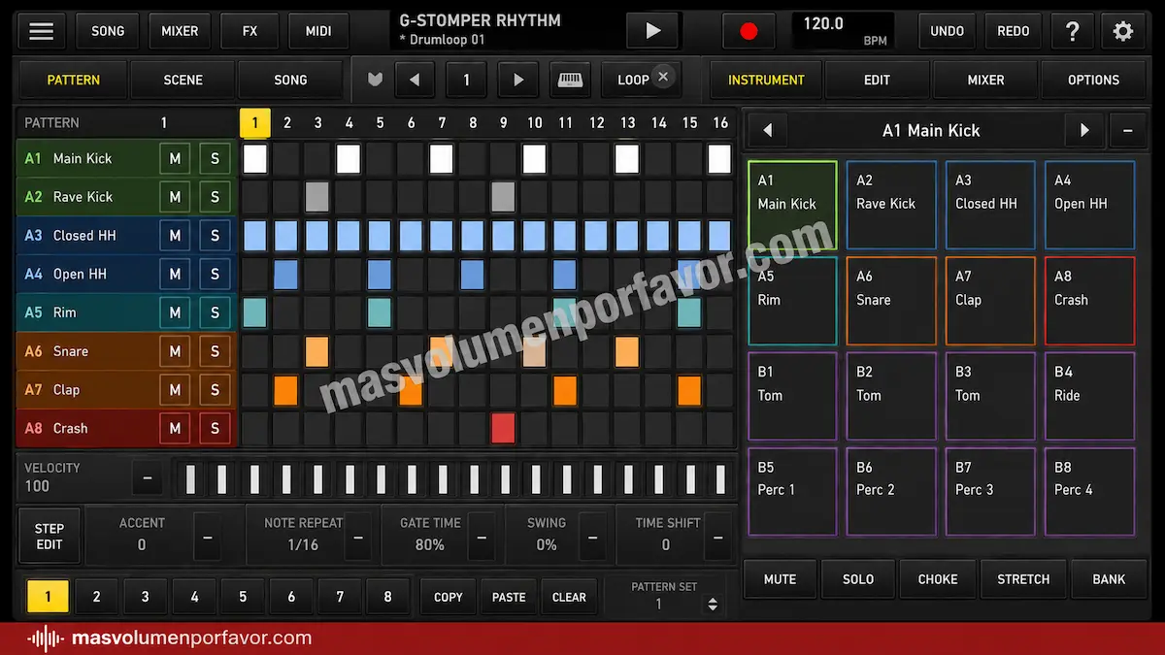This screenshot has width=1165, height=655.
Task: Open the BPM tempo display
Action: (843, 31)
